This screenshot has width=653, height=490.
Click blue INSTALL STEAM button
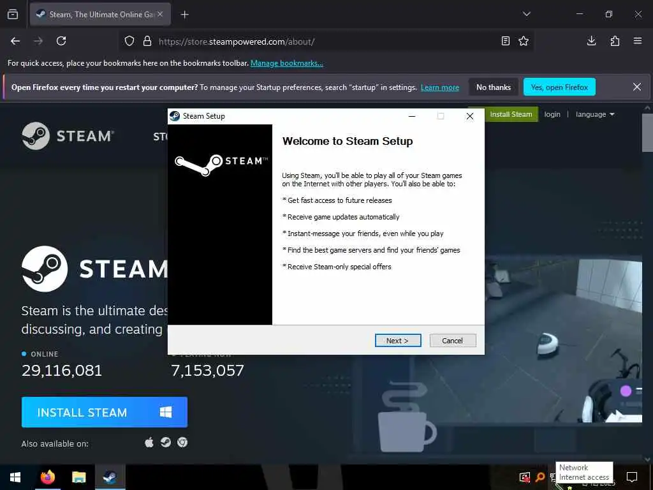click(105, 412)
